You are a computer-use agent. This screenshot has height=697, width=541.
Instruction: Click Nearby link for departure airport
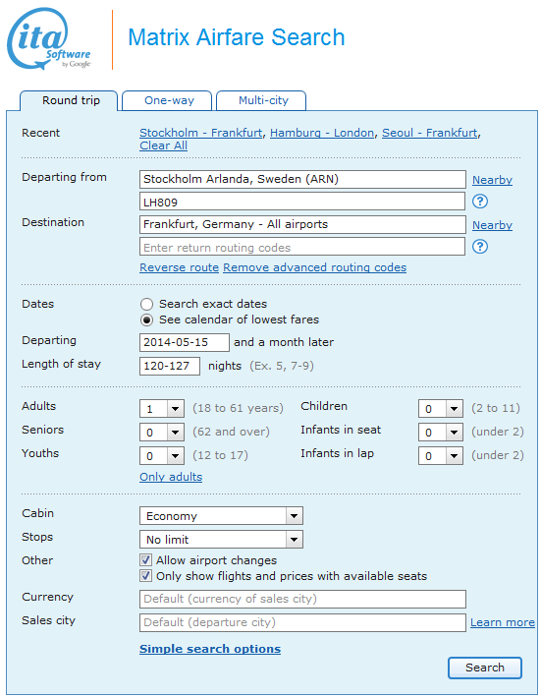click(492, 180)
